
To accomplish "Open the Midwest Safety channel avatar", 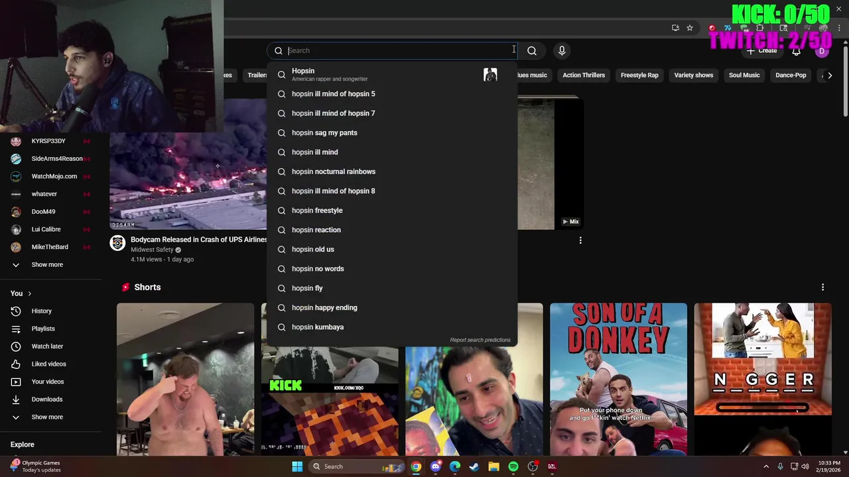I will [117, 243].
